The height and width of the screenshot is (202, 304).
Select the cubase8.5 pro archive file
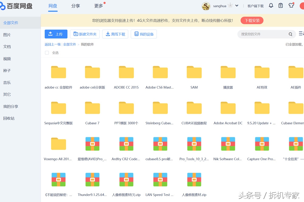(160, 144)
